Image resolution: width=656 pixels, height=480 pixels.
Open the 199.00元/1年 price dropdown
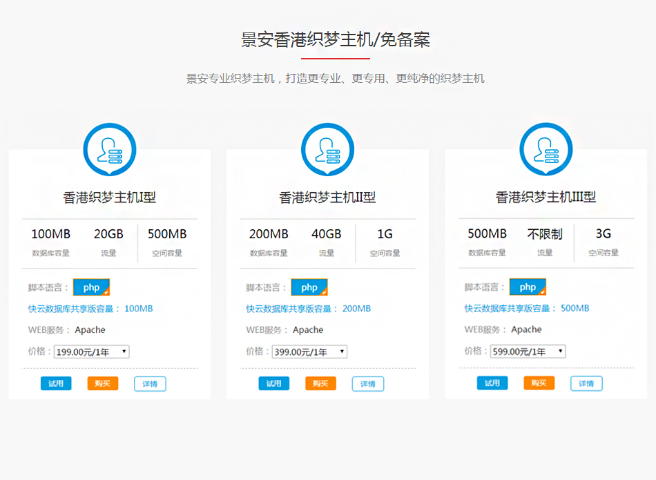92,352
